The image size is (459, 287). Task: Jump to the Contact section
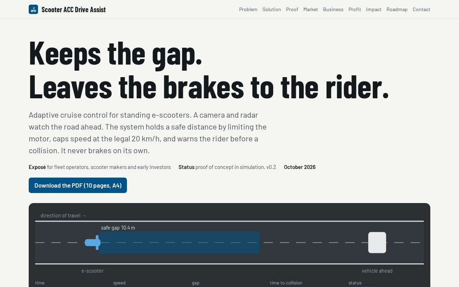click(421, 9)
